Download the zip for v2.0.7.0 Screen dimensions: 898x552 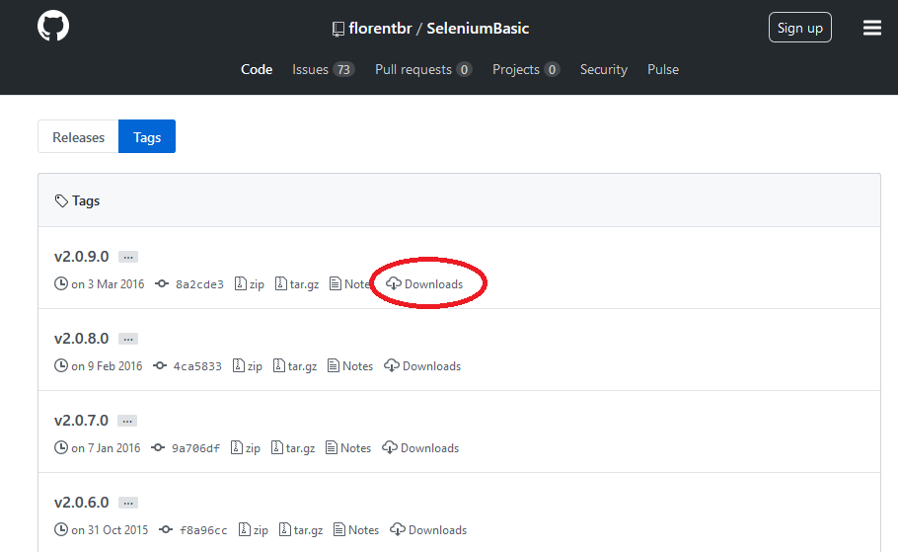pos(246,447)
